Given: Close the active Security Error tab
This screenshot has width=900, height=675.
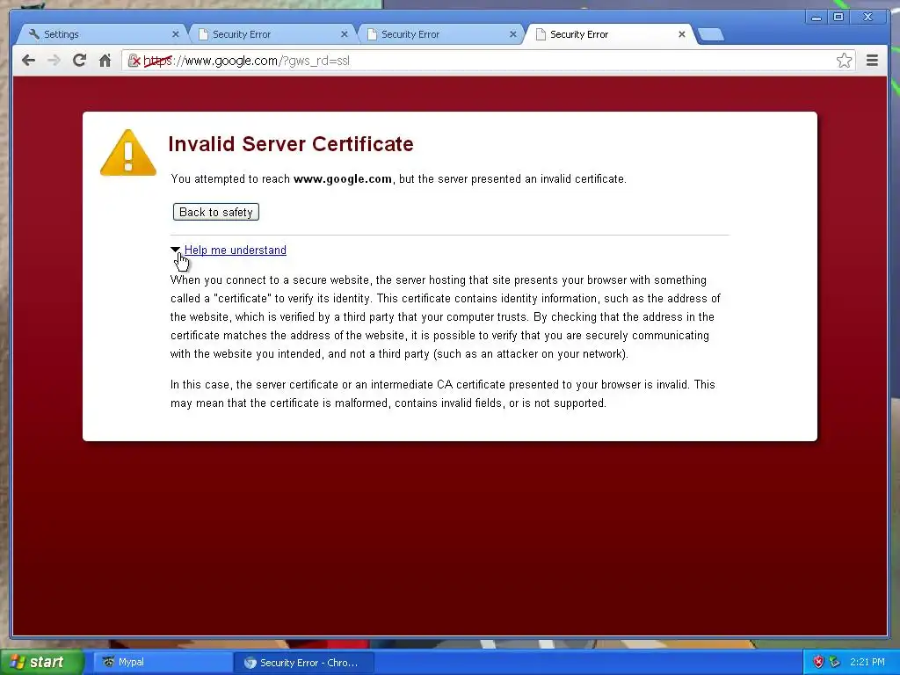Looking at the screenshot, I should [x=682, y=34].
